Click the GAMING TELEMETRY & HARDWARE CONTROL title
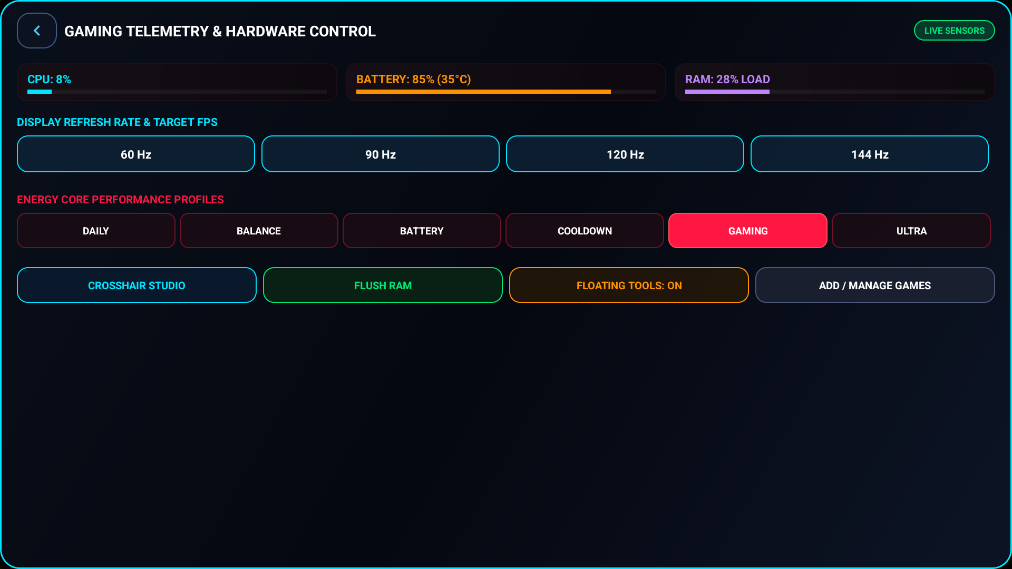1012x569 pixels. pos(220,31)
